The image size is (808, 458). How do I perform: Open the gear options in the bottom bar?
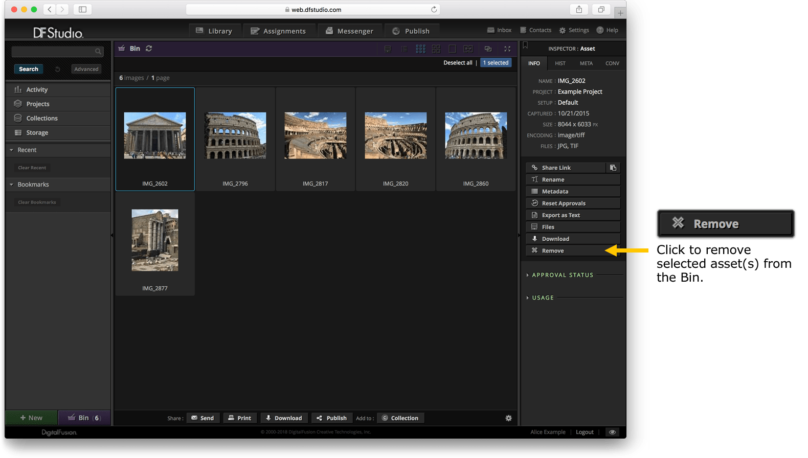pos(508,418)
